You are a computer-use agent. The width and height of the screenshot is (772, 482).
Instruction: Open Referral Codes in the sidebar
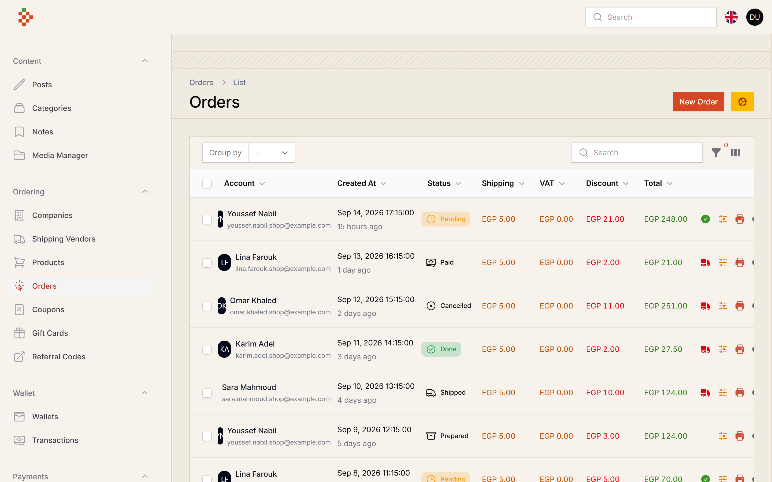[x=81, y=357]
